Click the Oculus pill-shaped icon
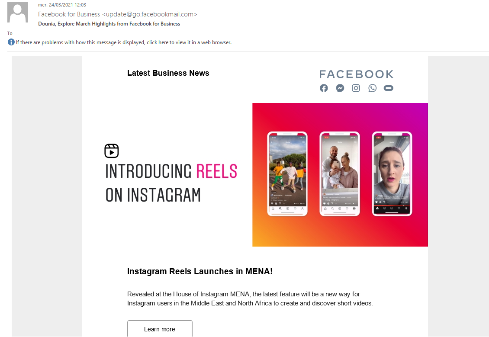 click(389, 88)
